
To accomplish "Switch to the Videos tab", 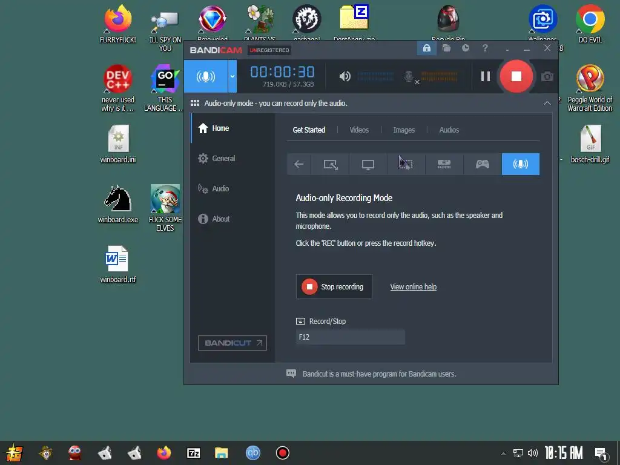I will (x=359, y=130).
